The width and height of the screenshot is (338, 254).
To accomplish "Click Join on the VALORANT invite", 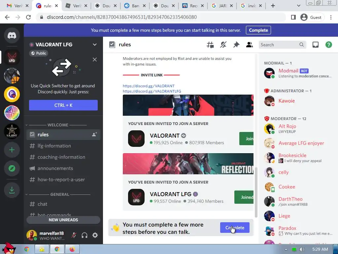I will pos(247,139).
